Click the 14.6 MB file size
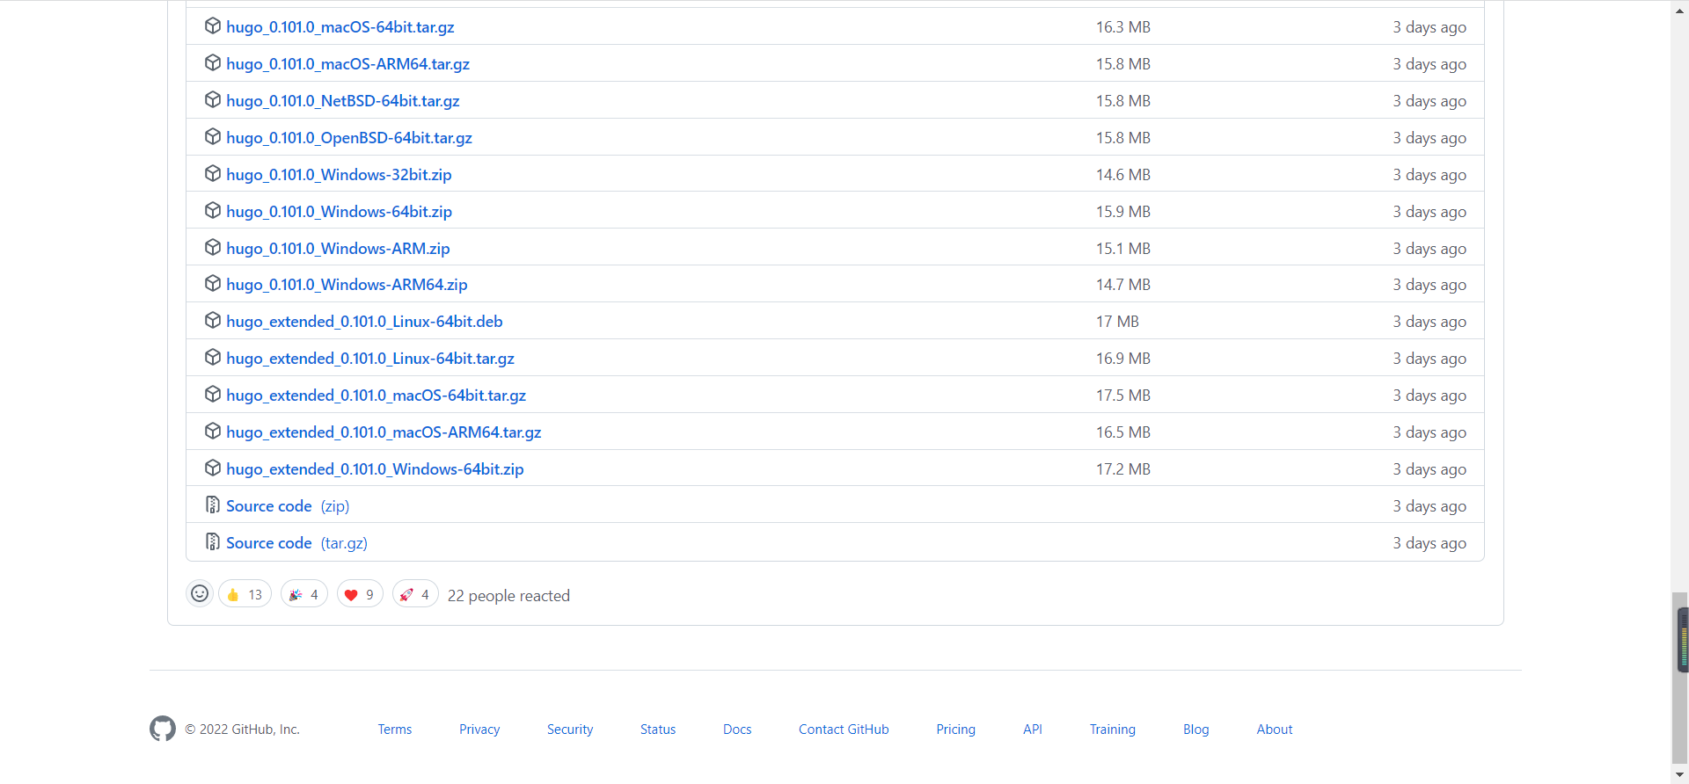 point(1123,175)
